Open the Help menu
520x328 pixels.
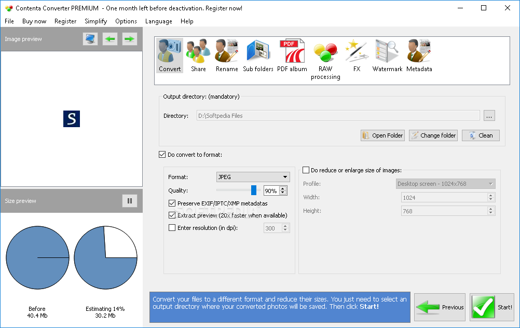187,21
